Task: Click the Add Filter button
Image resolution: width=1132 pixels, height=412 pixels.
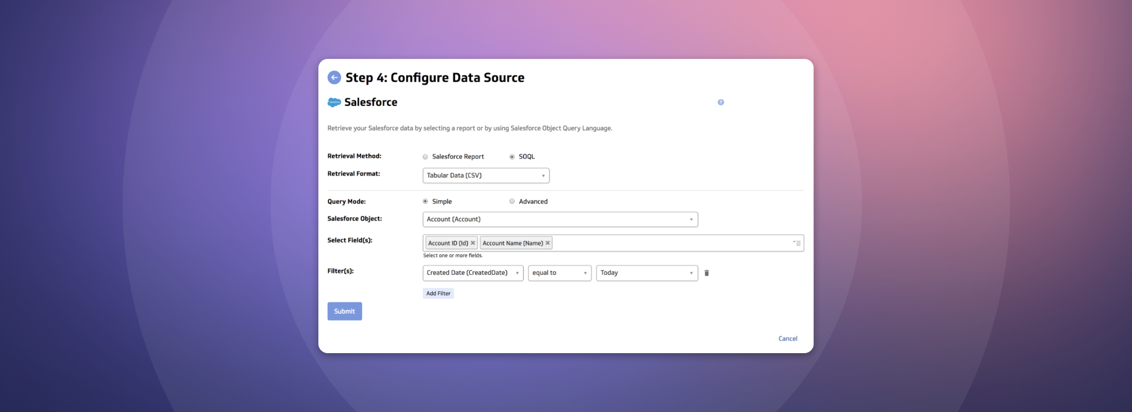Action: [x=438, y=294]
